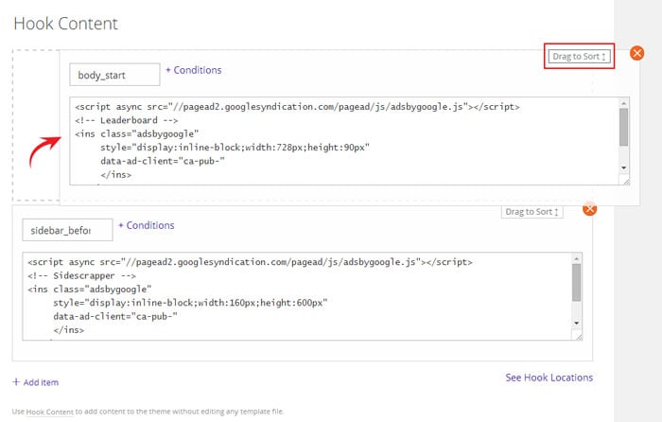Click the Sidescrapper comment line
The height and width of the screenshot is (422, 662).
click(x=82, y=276)
